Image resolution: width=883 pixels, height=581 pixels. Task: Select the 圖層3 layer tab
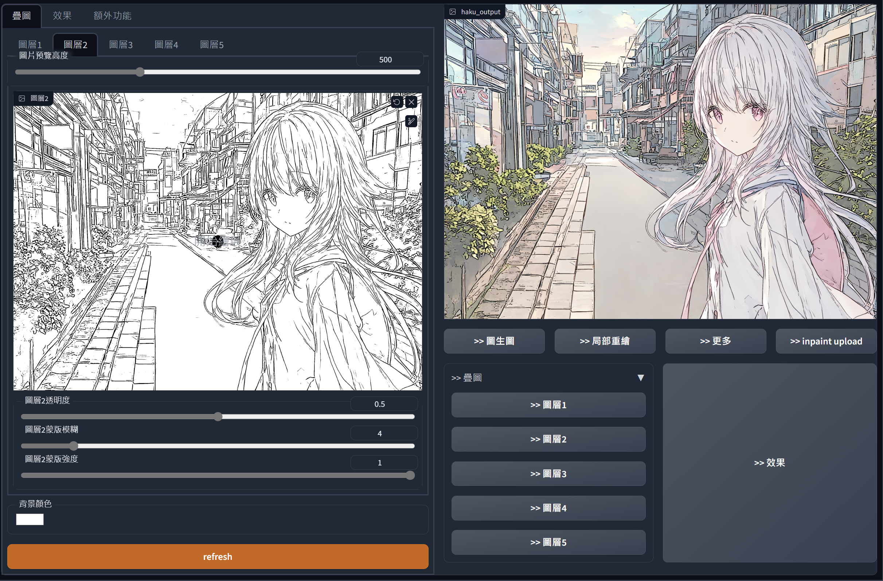[x=121, y=45]
